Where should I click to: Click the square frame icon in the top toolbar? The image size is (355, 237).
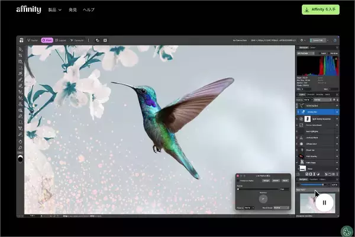point(105,40)
